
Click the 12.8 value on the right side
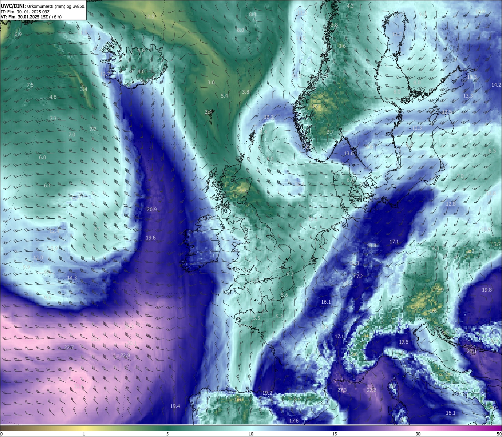[x=451, y=204]
